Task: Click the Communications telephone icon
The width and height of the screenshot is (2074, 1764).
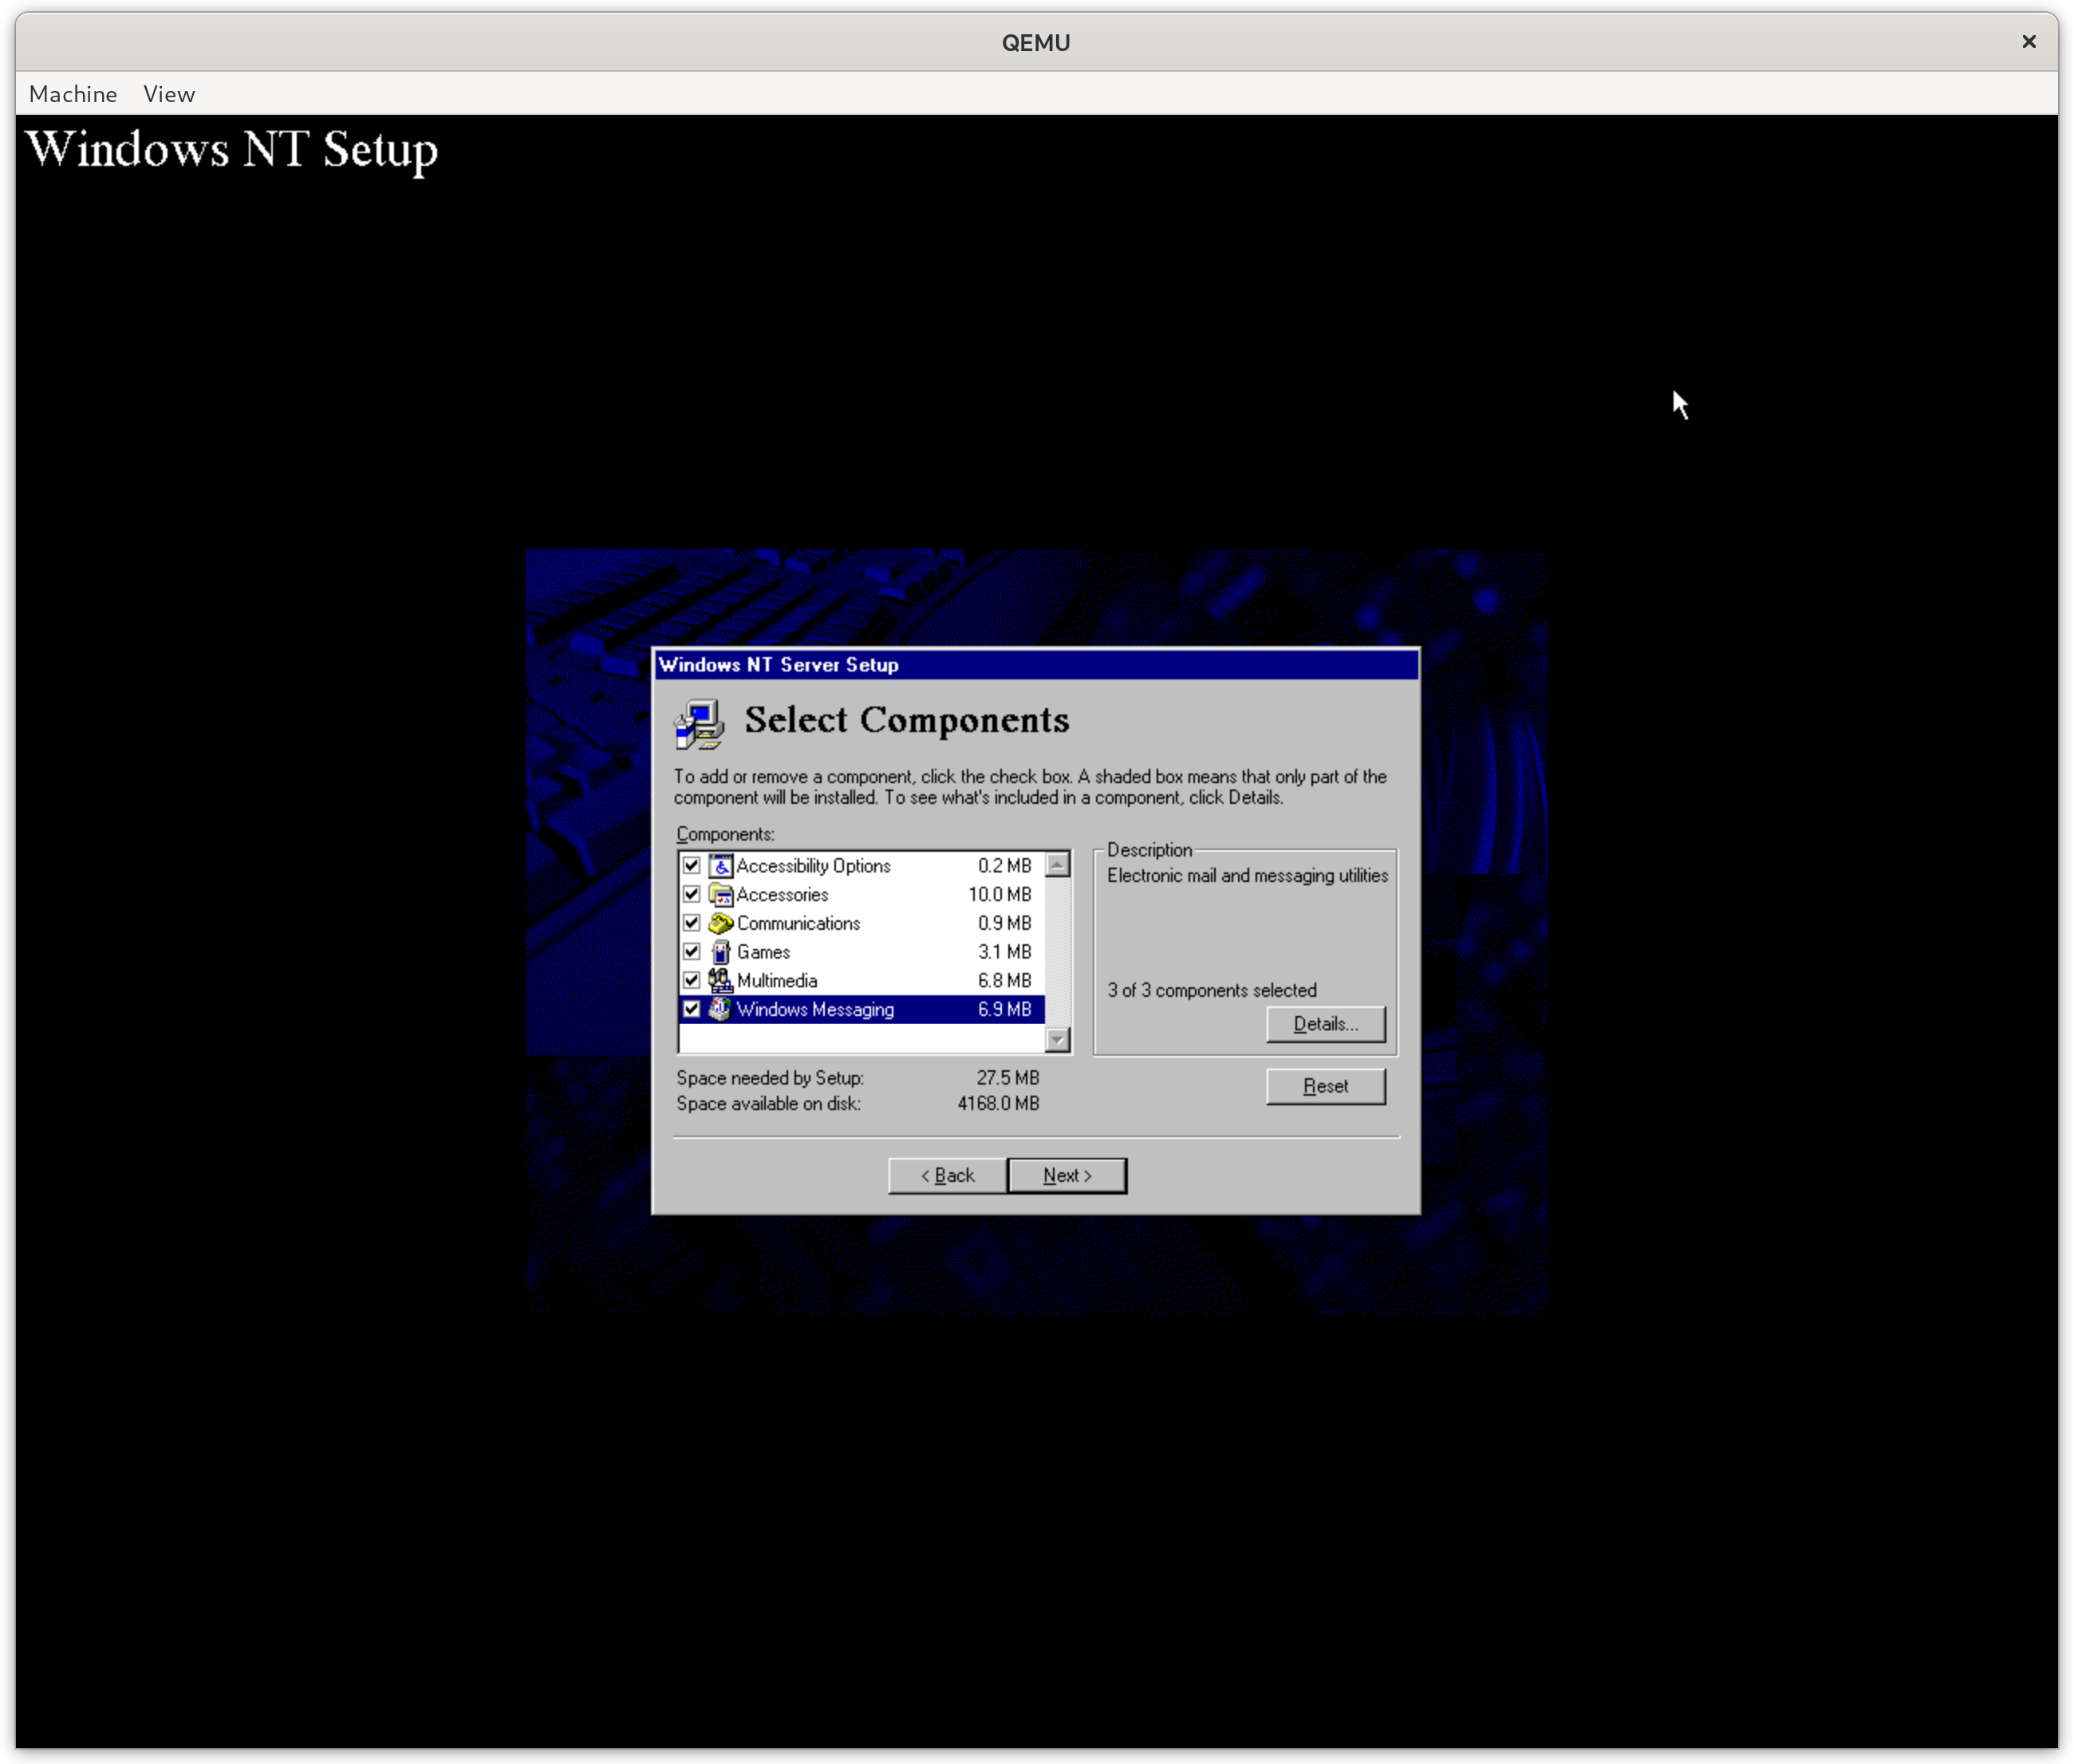Action: pyautogui.click(x=720, y=923)
